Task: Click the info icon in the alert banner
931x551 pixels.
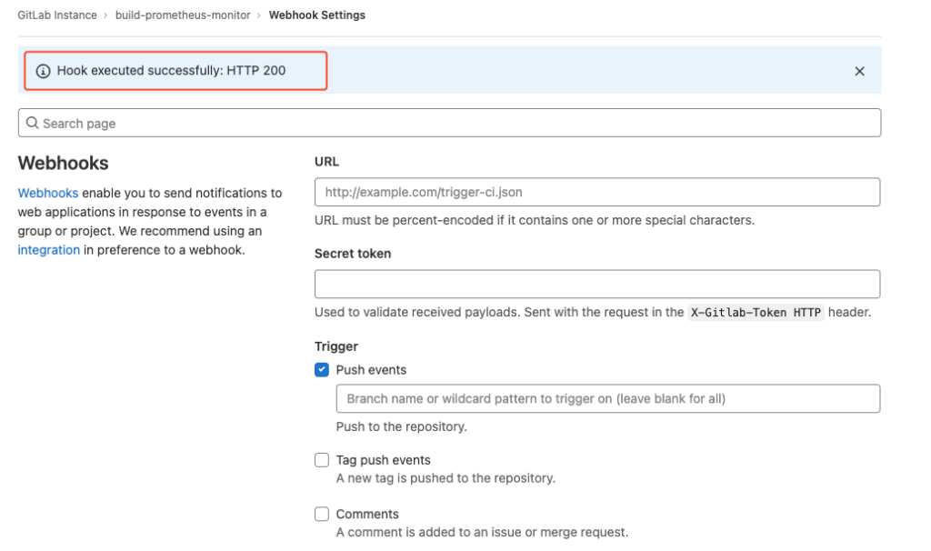Action: [43, 71]
